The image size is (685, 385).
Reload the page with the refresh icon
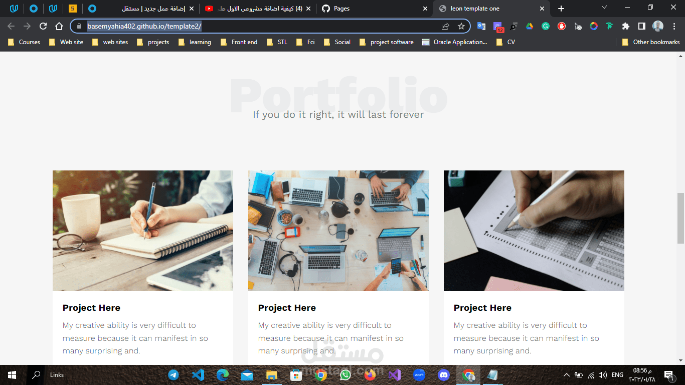[x=43, y=26]
